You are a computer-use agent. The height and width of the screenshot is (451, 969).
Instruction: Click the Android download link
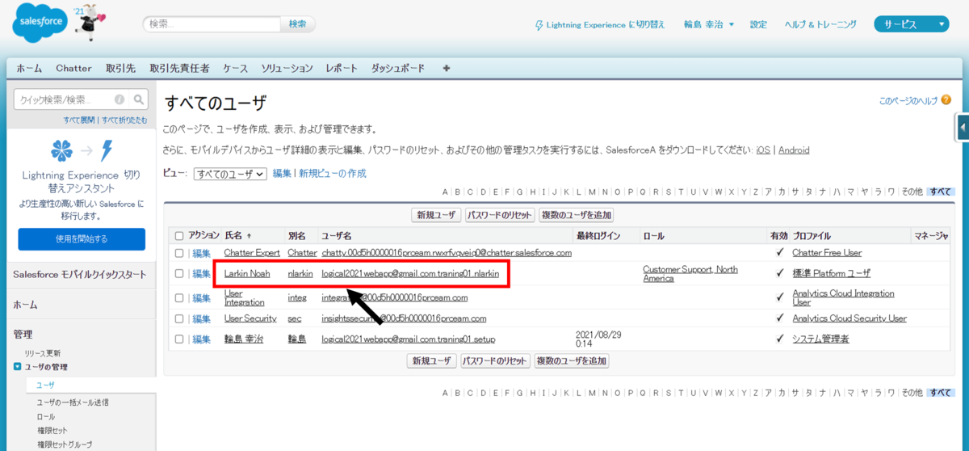click(x=794, y=150)
